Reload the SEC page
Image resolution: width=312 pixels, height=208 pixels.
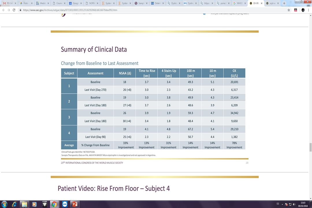coord(14,10)
